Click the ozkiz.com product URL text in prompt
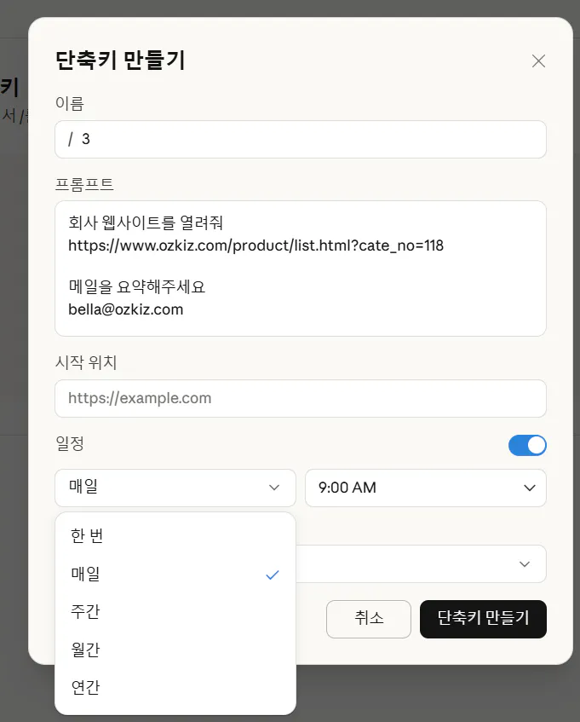Image resolution: width=580 pixels, height=722 pixels. point(256,245)
